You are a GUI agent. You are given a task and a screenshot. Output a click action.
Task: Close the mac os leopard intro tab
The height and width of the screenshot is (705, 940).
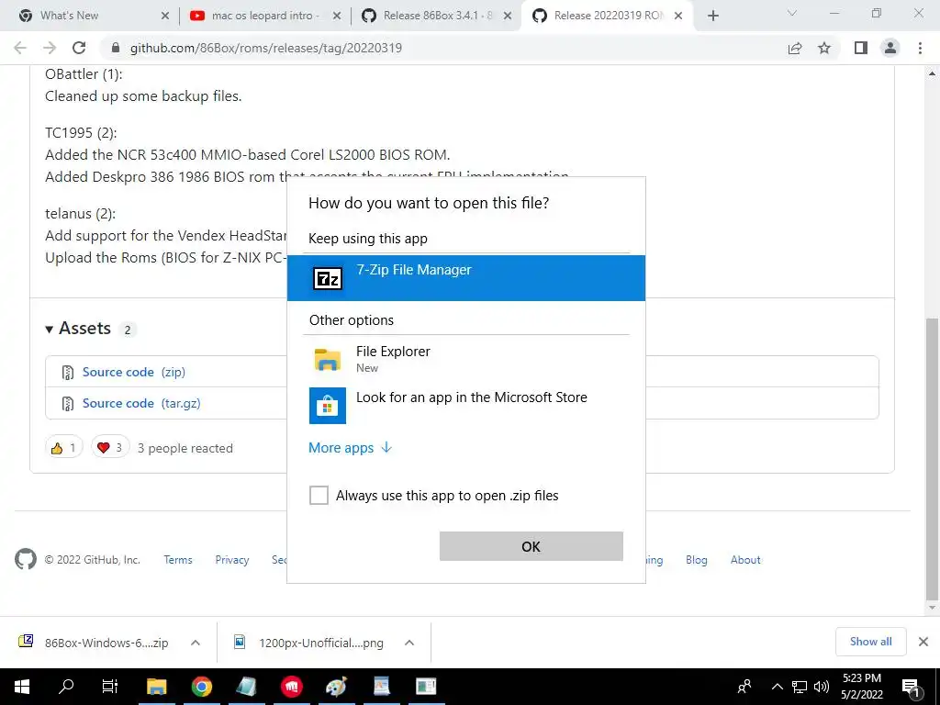pos(337,17)
